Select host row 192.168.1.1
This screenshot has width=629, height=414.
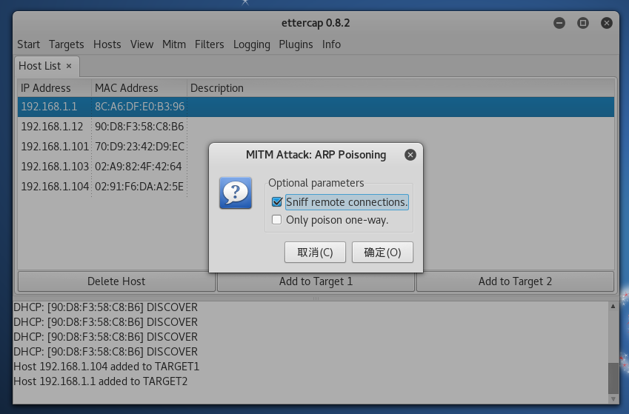[316, 107]
